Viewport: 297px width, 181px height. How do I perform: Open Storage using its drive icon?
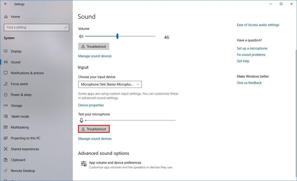pos(6,105)
